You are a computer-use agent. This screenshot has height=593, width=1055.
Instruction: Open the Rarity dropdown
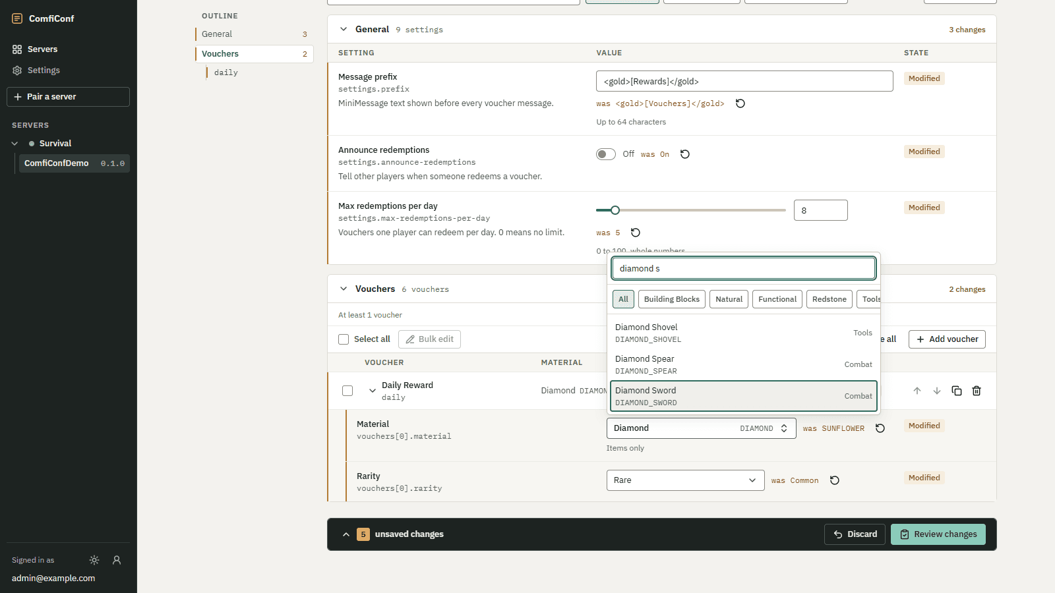[x=685, y=480]
